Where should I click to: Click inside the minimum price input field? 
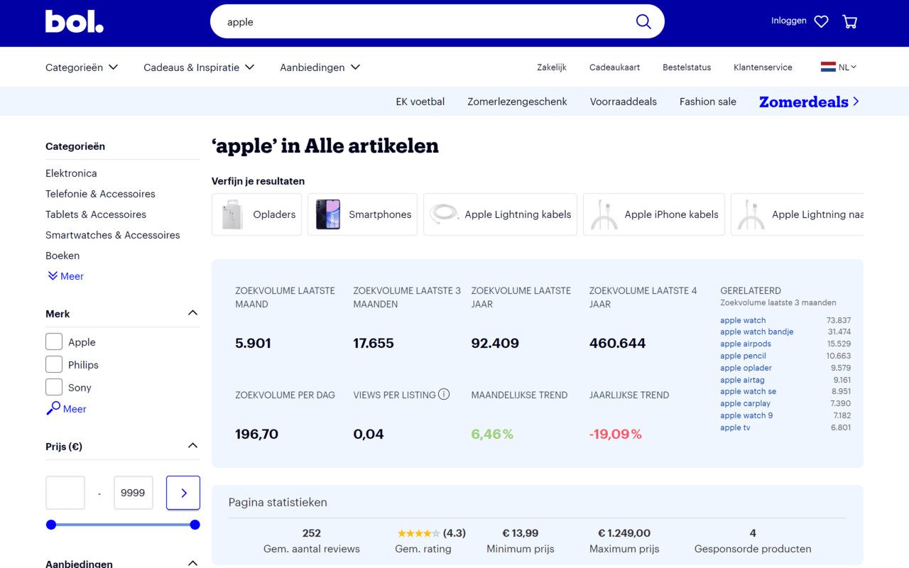(65, 492)
